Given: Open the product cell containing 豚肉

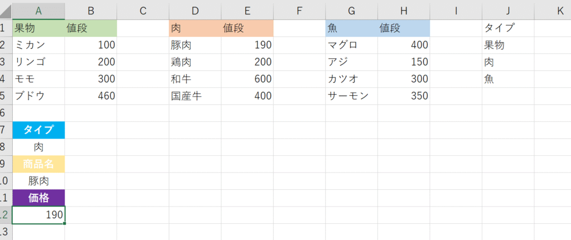Looking at the screenshot, I should [x=38, y=181].
